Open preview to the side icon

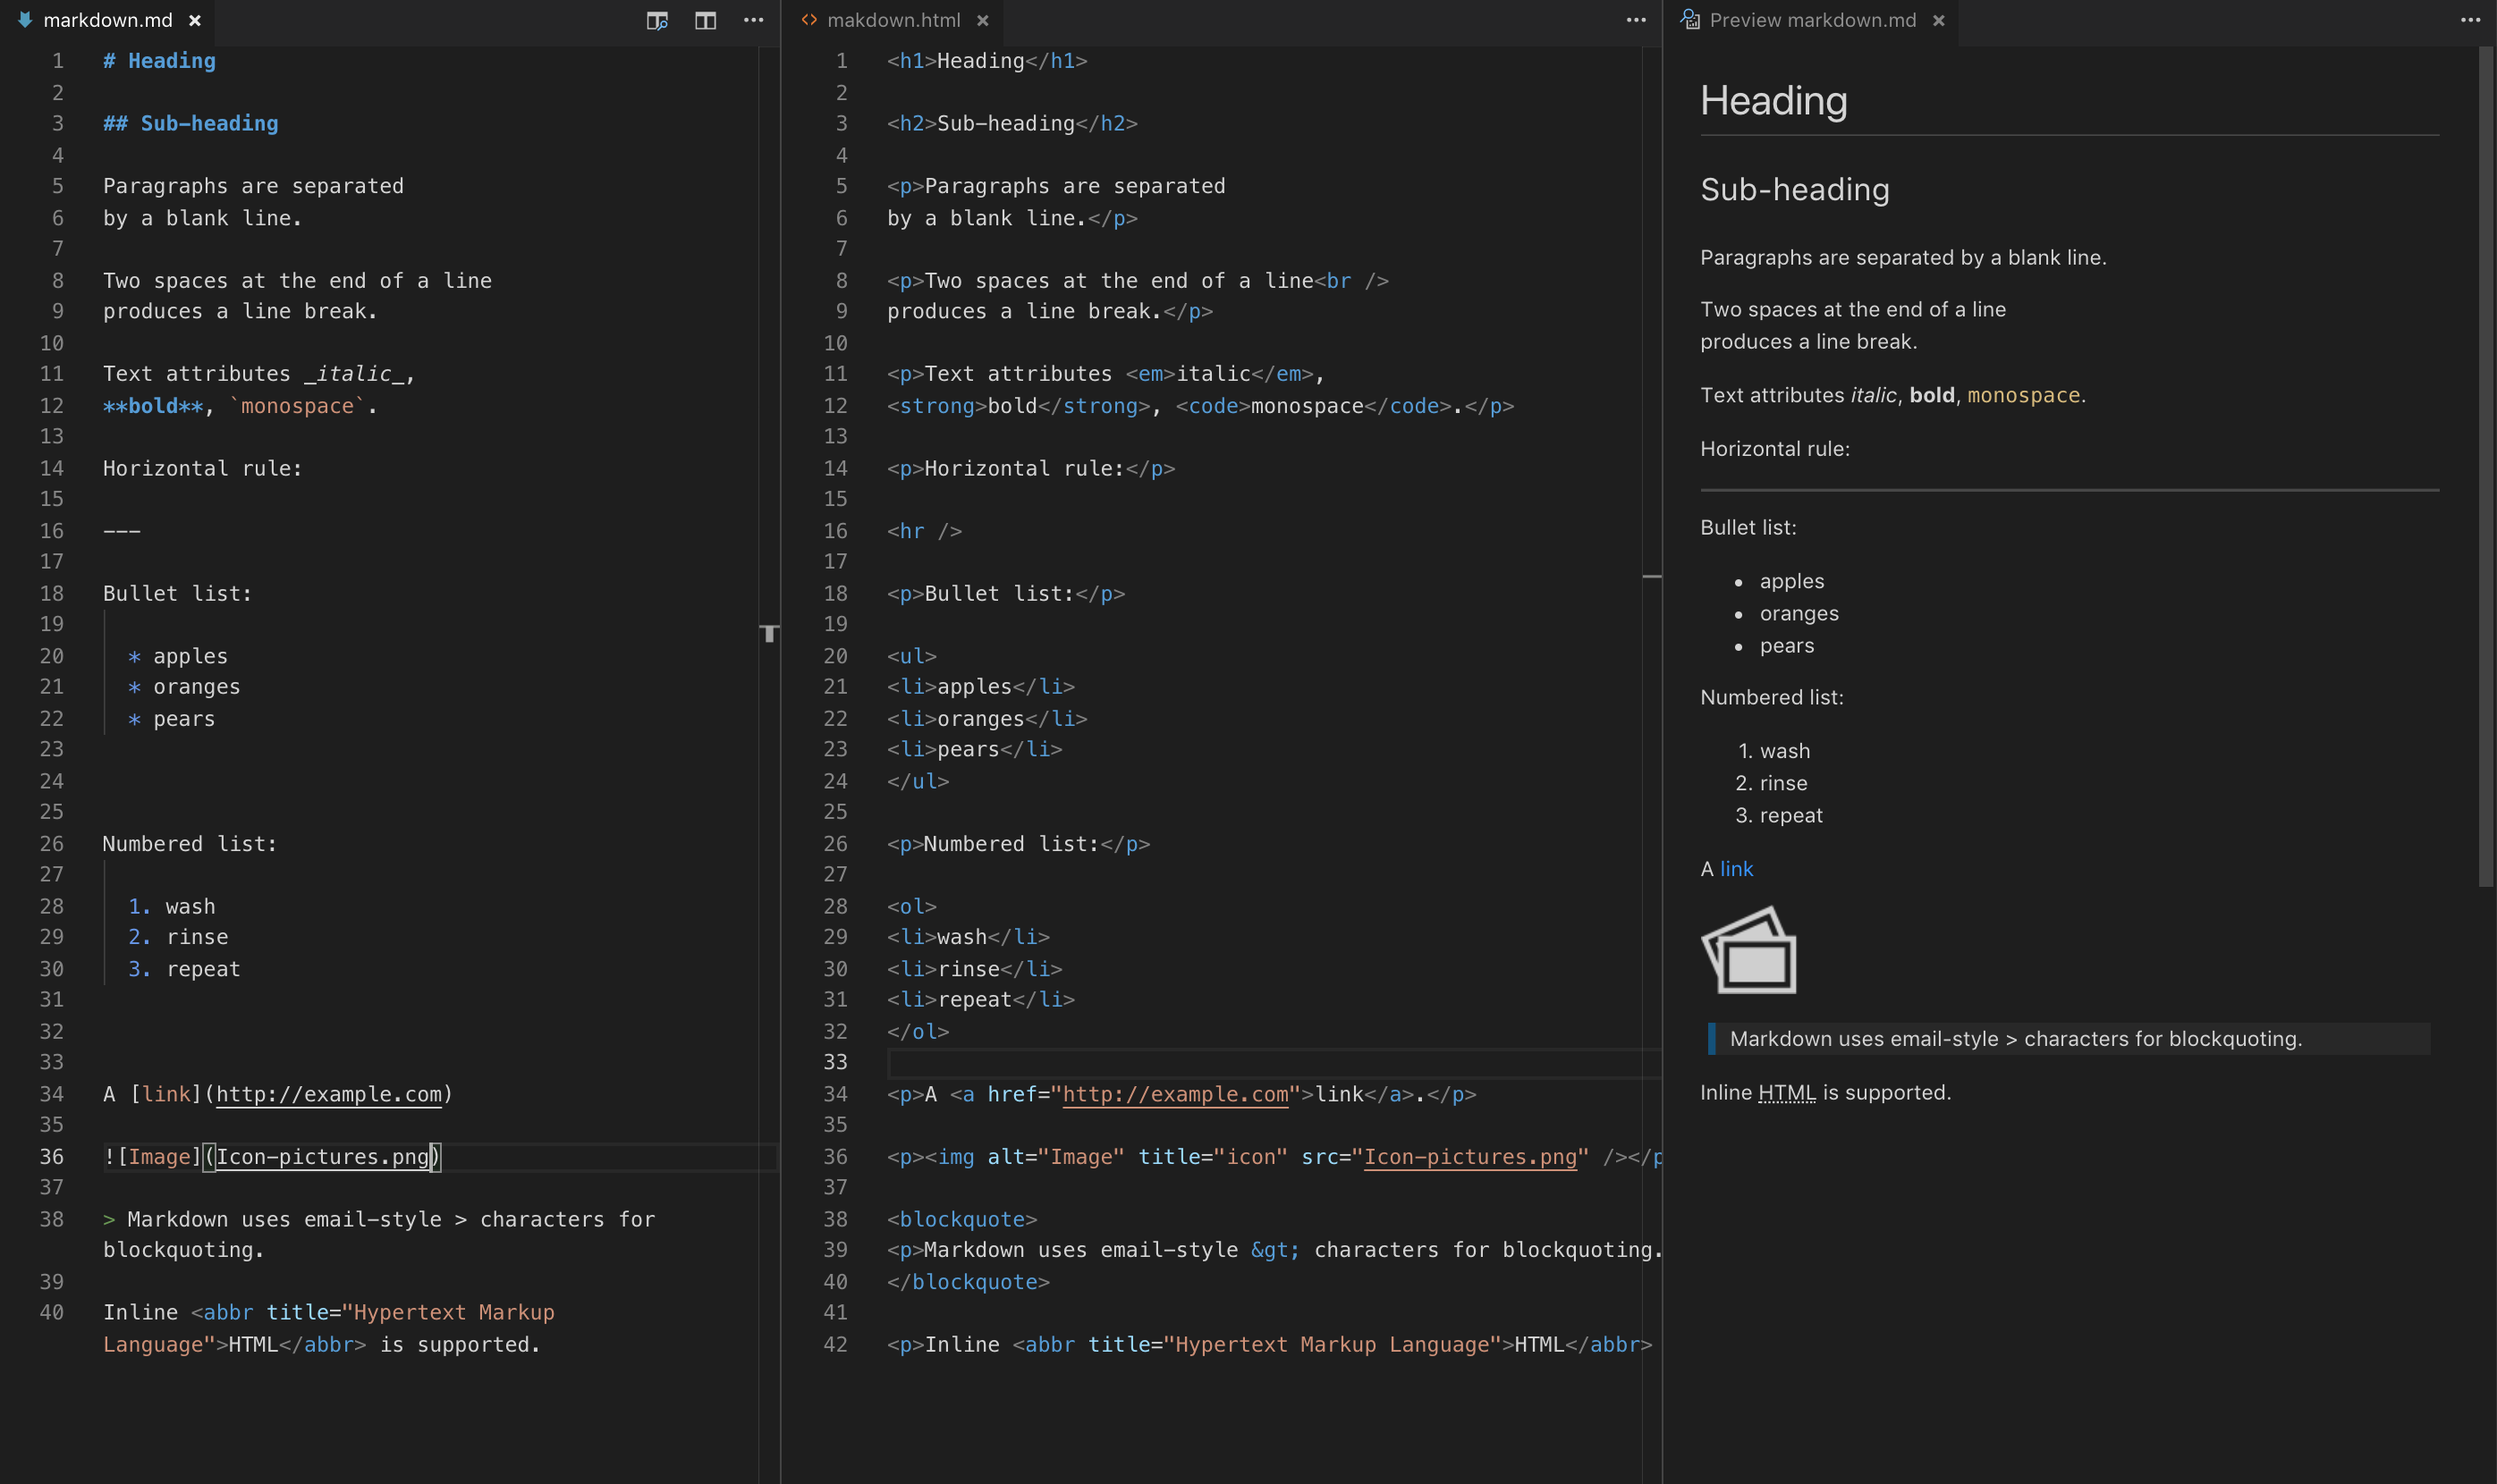pyautogui.click(x=656, y=20)
